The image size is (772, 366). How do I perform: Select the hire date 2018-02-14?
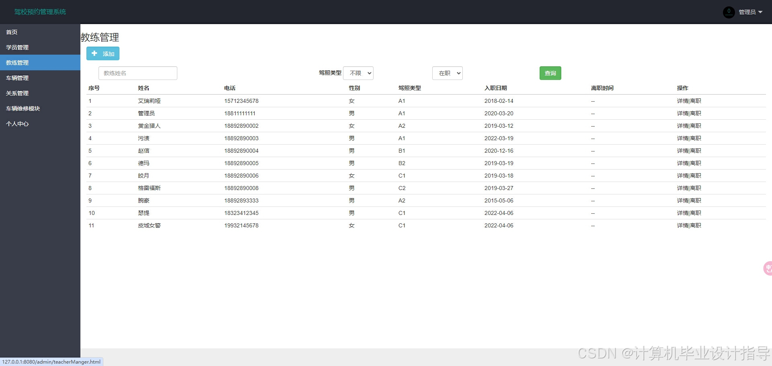pyautogui.click(x=499, y=101)
